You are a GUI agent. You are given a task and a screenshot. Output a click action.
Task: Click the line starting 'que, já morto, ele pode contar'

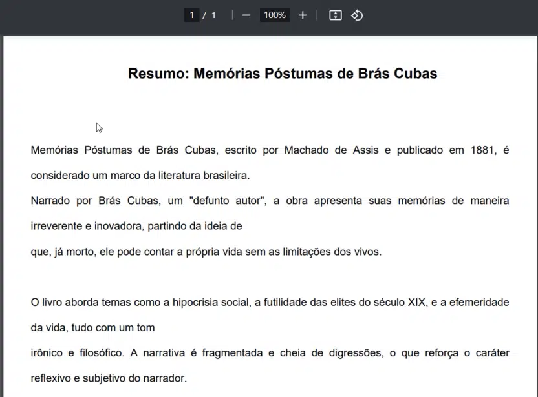(x=206, y=252)
